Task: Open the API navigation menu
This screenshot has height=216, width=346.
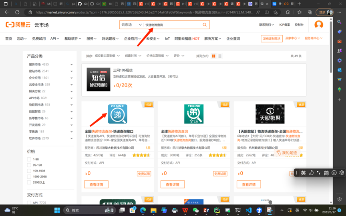Action: click(54, 38)
